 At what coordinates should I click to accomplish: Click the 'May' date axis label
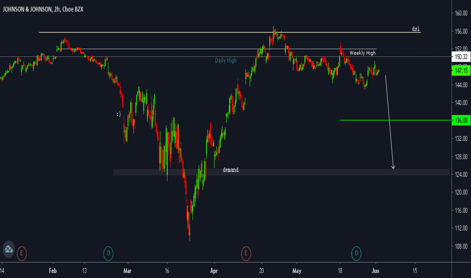point(297,271)
